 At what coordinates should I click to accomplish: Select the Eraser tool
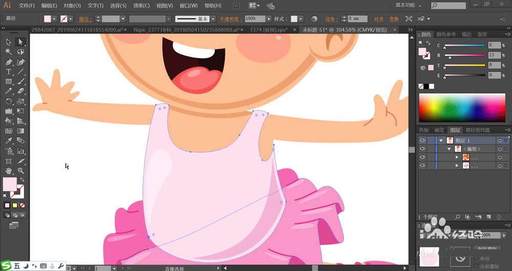20,92
